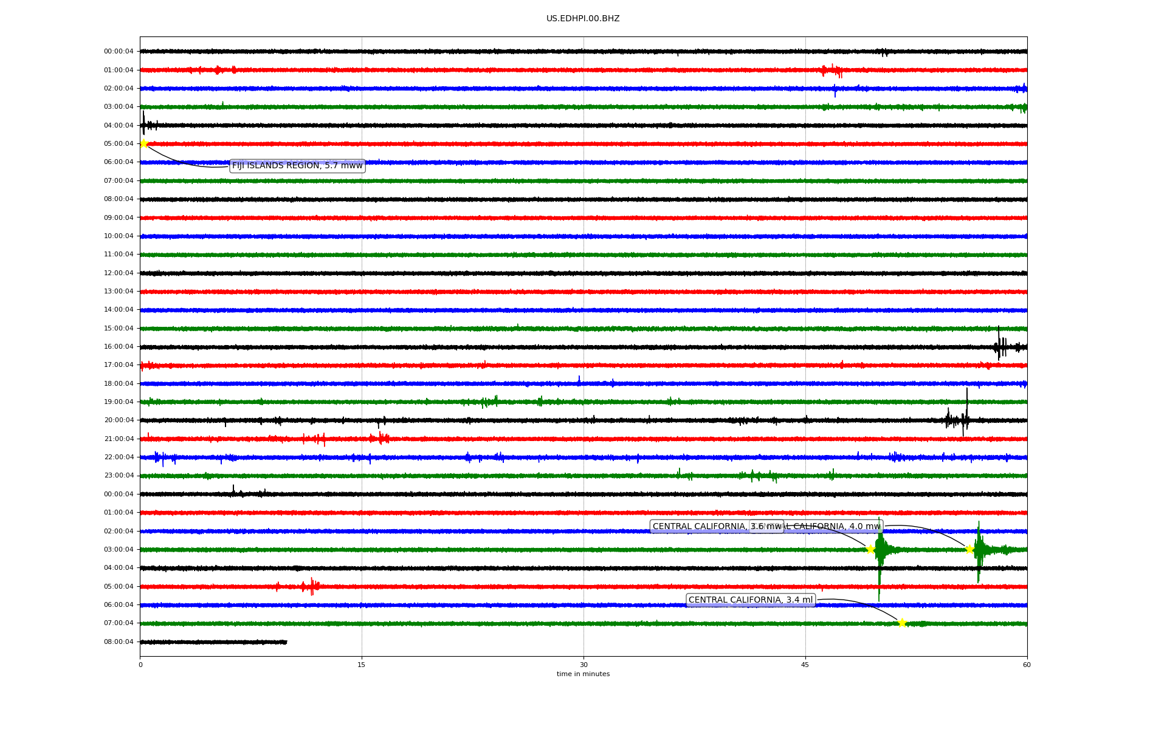This screenshot has width=1167, height=729.
Task: Click the yellow star on Fiji Islands event
Action: point(144,143)
